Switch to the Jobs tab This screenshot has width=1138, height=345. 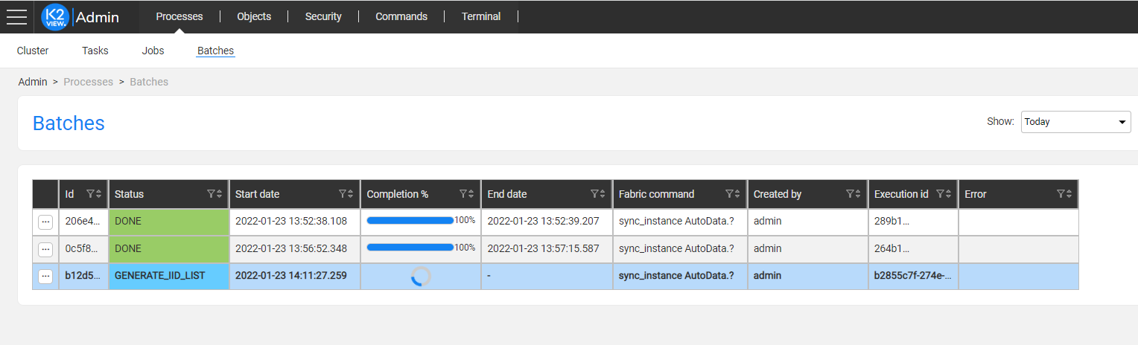(153, 51)
